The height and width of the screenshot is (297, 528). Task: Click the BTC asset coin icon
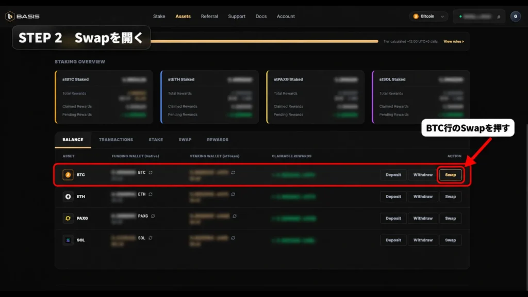[68, 175]
